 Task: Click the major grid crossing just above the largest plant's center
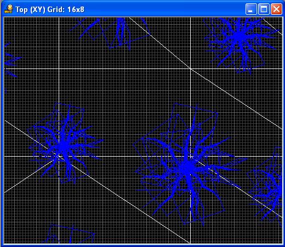point(190,156)
